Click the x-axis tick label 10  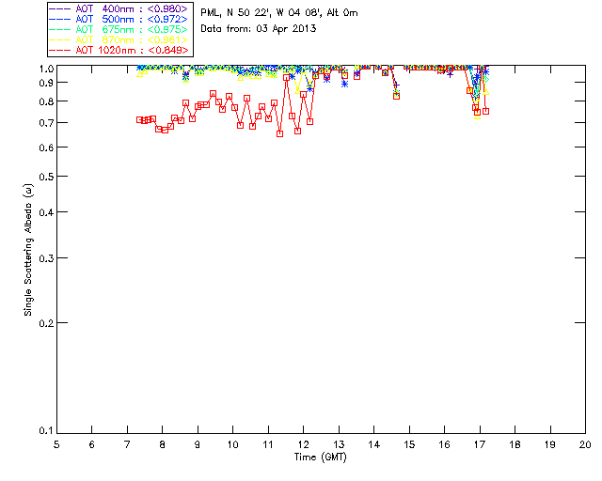click(x=232, y=444)
